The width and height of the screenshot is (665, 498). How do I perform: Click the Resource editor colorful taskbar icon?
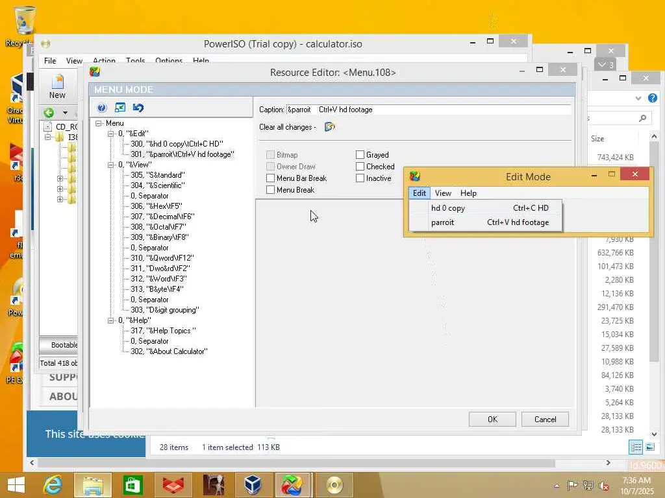point(293,485)
